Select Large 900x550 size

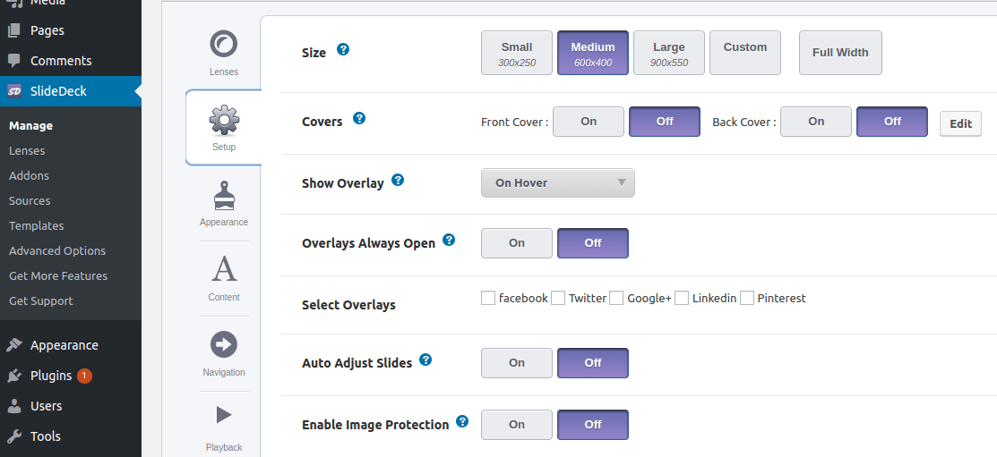(669, 53)
